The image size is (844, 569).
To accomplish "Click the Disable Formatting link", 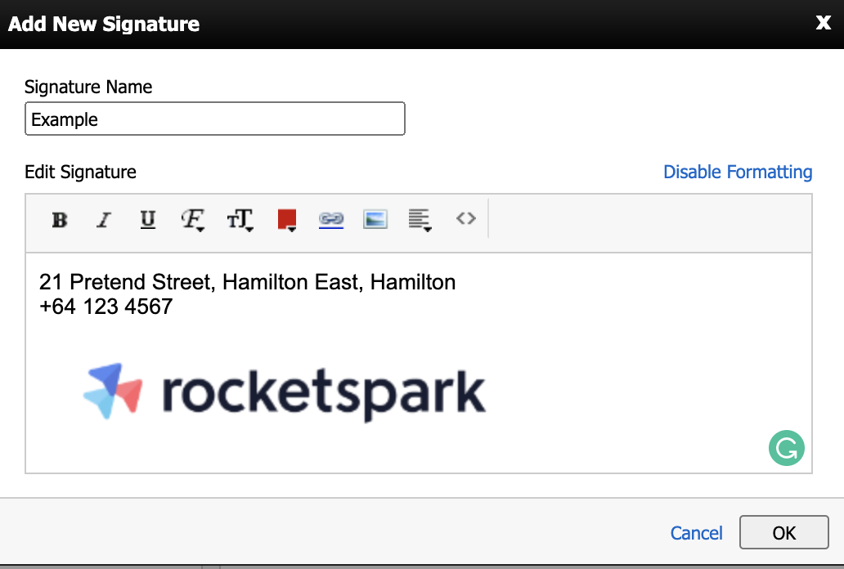I will 738,172.
